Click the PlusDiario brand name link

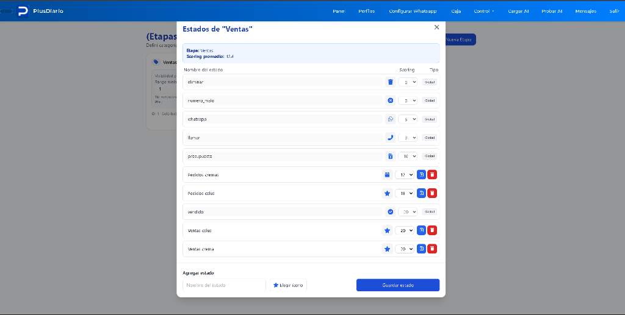tap(48, 11)
